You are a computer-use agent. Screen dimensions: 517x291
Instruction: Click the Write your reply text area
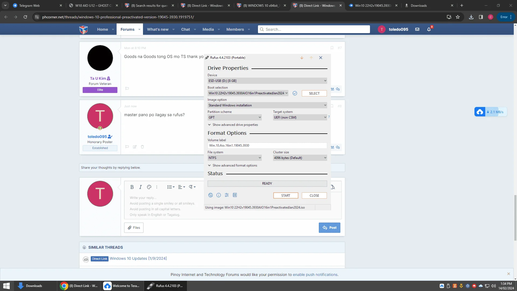[x=233, y=206]
